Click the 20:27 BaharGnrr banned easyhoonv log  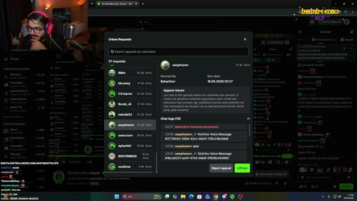point(204,127)
